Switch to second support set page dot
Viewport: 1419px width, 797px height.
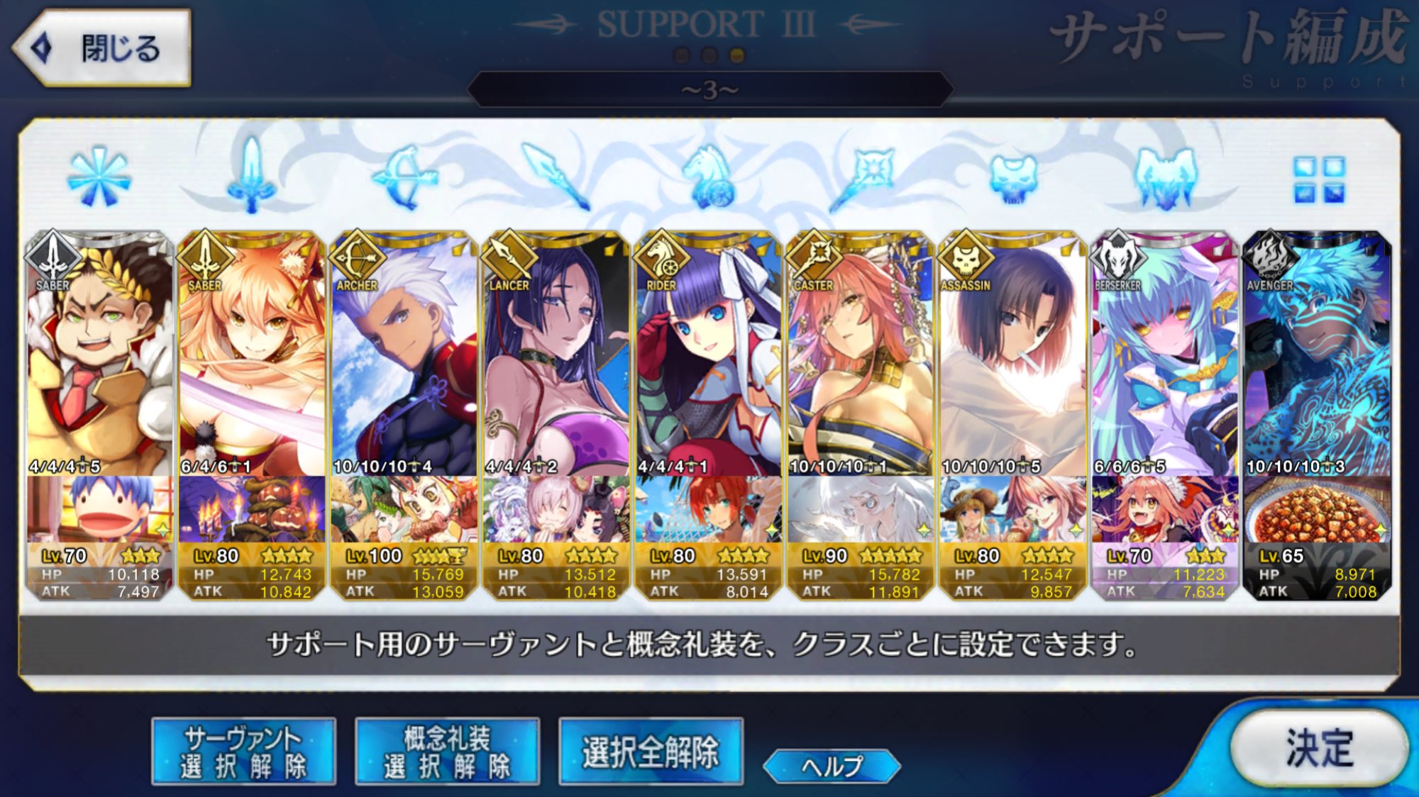(709, 55)
